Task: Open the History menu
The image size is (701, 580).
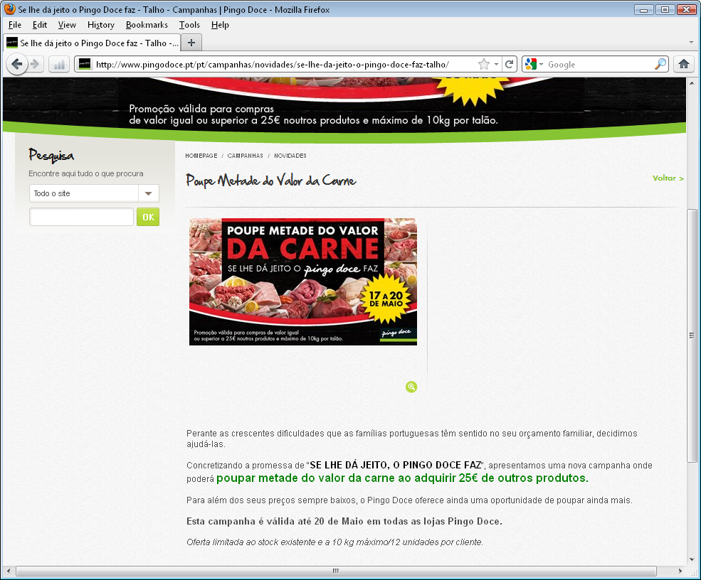Action: point(101,25)
